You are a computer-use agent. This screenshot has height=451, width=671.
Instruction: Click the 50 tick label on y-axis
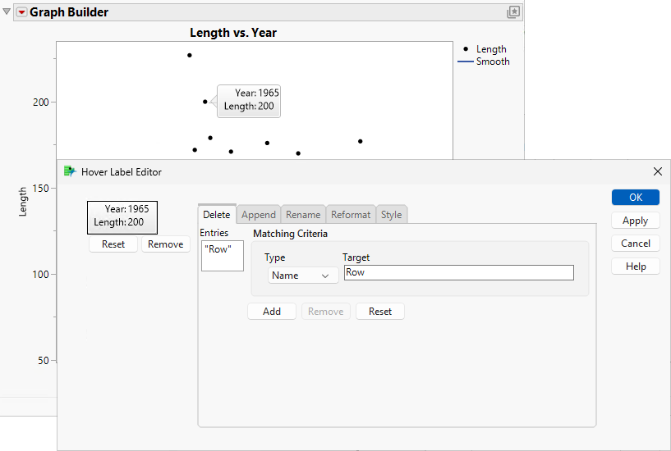[x=44, y=361]
